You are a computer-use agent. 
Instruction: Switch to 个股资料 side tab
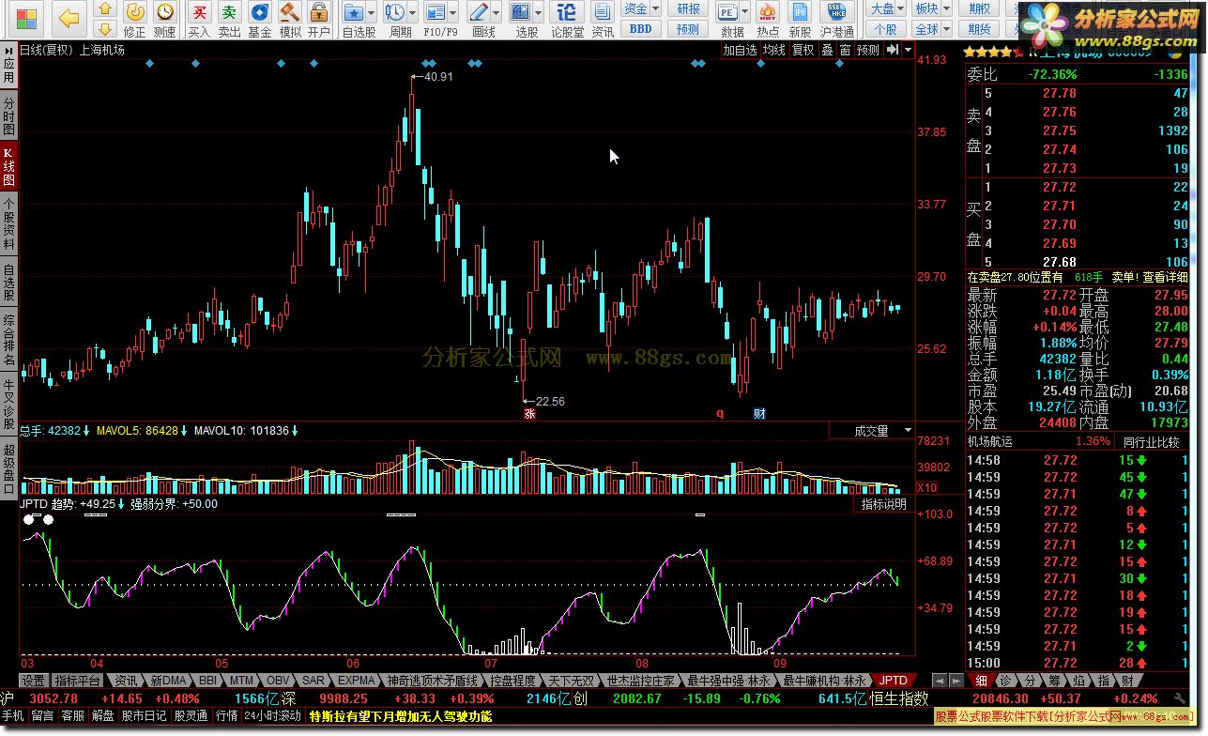point(8,222)
